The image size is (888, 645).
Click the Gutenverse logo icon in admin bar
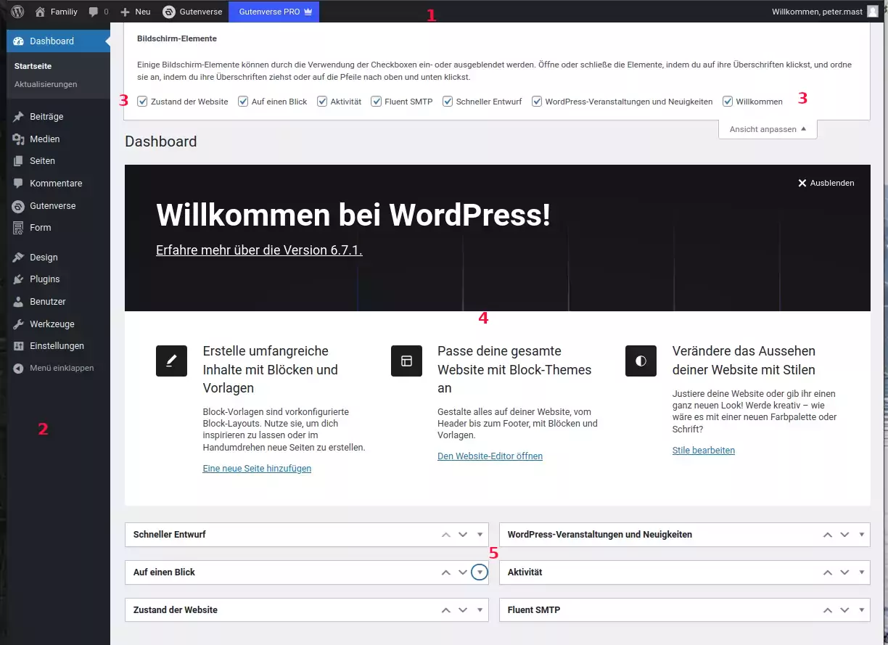[169, 12]
